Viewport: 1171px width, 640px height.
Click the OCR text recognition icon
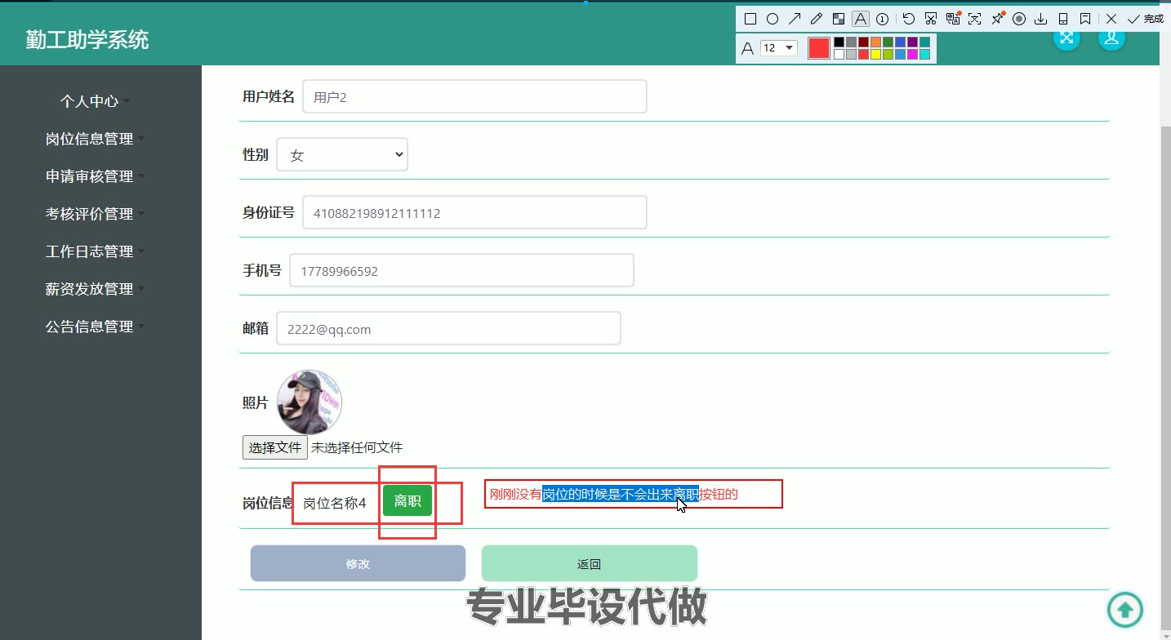point(974,19)
